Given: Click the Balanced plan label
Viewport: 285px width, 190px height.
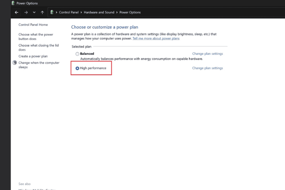Looking at the screenshot, I should 87,54.
